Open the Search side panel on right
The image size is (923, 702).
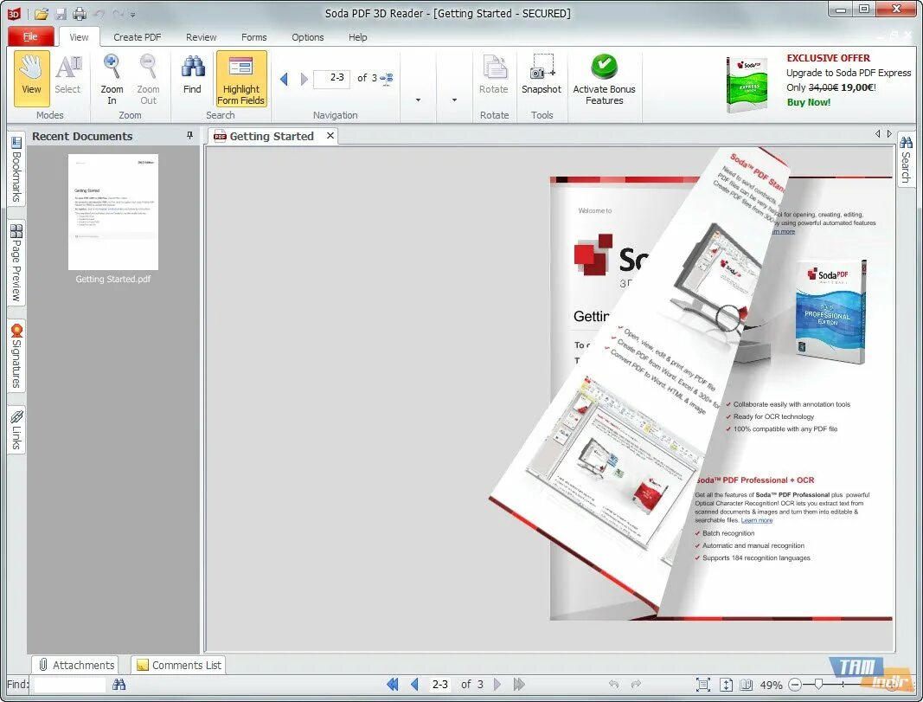click(906, 159)
